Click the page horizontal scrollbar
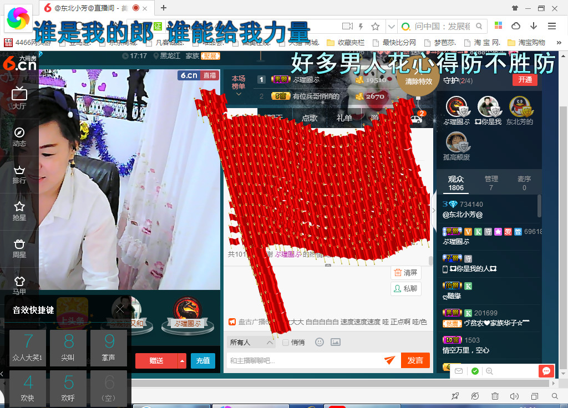The height and width of the screenshot is (408, 568). (341, 383)
